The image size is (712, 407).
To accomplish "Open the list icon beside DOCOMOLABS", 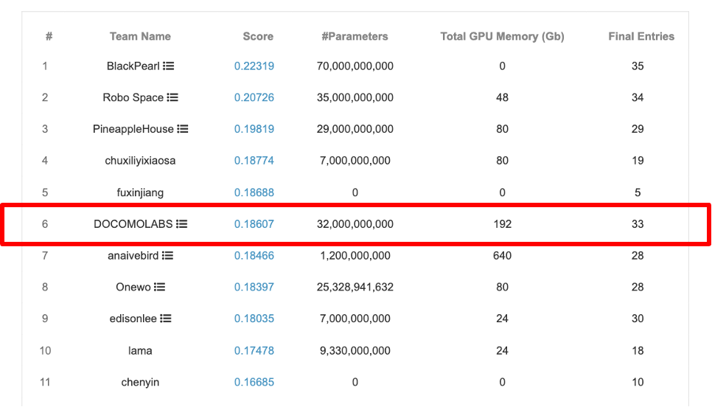I will tap(181, 224).
